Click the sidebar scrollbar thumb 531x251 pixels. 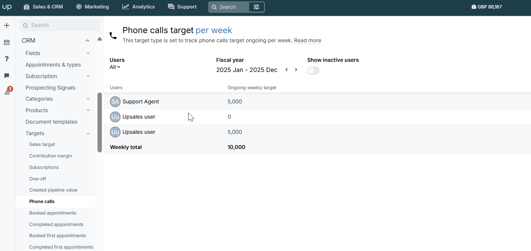[99, 122]
